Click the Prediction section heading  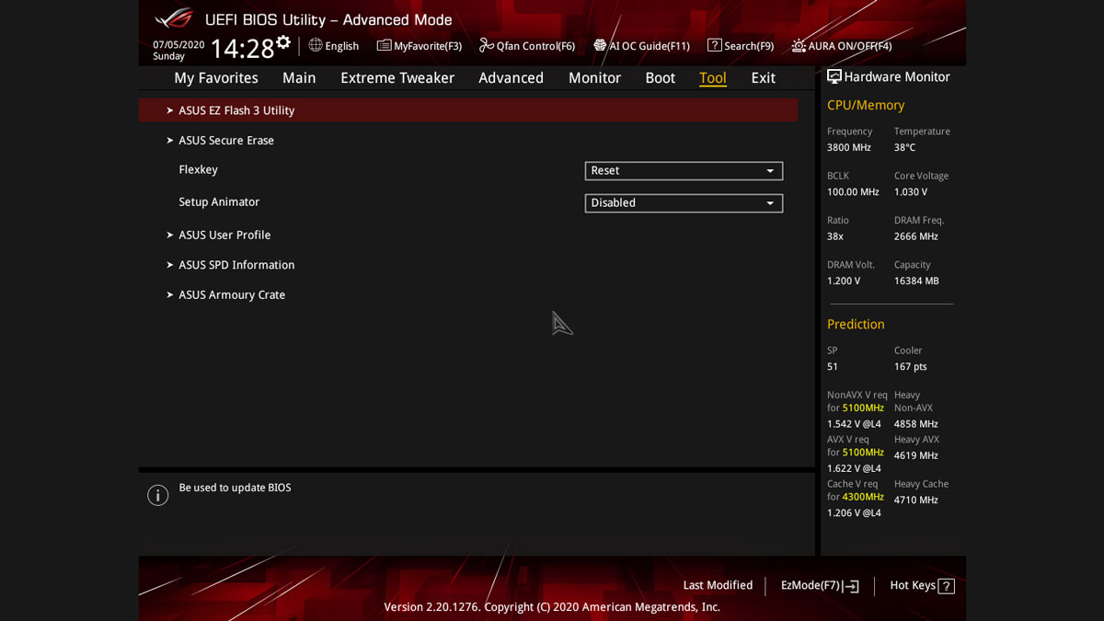856,325
